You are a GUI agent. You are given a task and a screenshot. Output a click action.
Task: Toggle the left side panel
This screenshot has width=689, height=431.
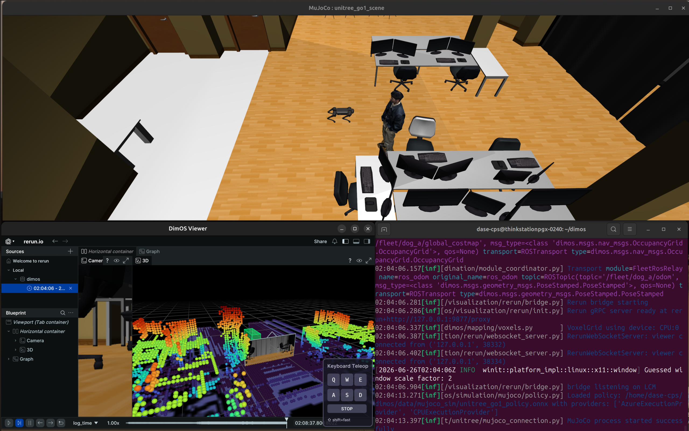pyautogui.click(x=346, y=241)
